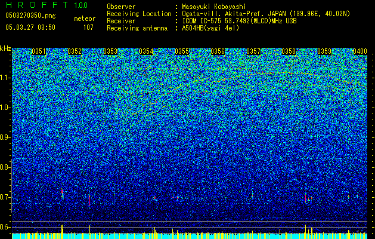Click the meteor echo near 0354 at 0.7 kHz
Viewport: 375px width, 239px height.
point(155,198)
